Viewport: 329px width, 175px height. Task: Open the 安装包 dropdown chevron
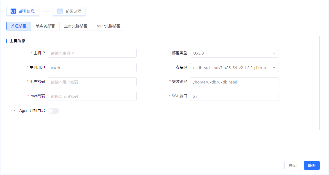(x=274, y=68)
